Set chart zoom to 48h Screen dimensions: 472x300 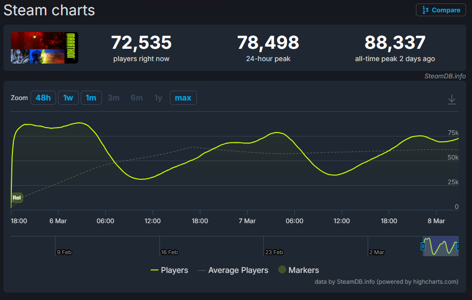(x=43, y=98)
